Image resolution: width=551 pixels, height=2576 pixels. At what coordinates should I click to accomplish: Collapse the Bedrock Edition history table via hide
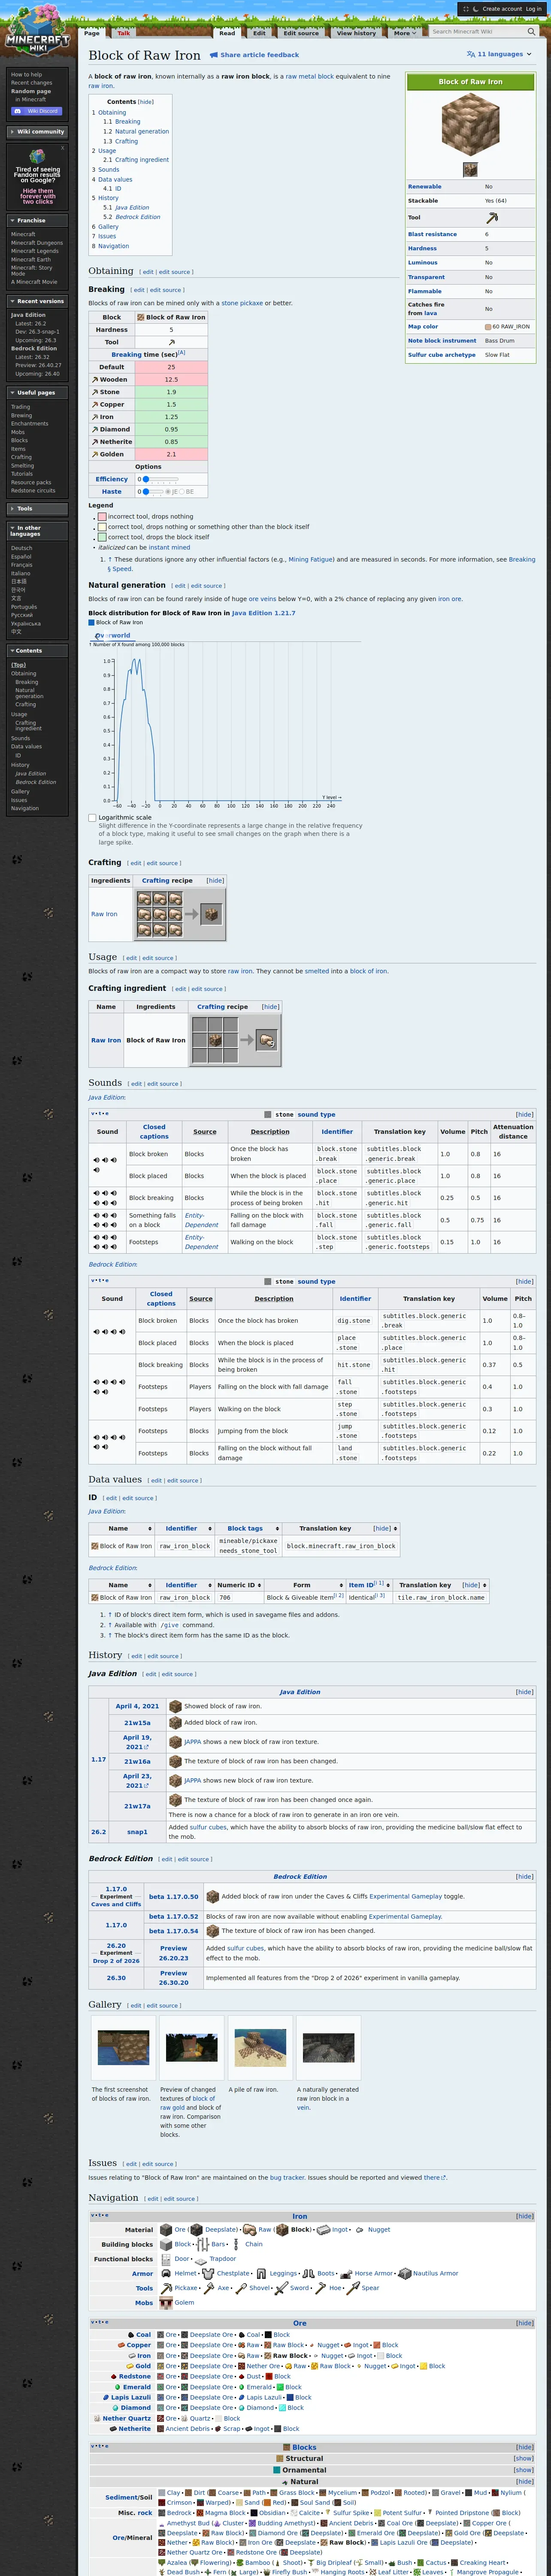point(524,1877)
